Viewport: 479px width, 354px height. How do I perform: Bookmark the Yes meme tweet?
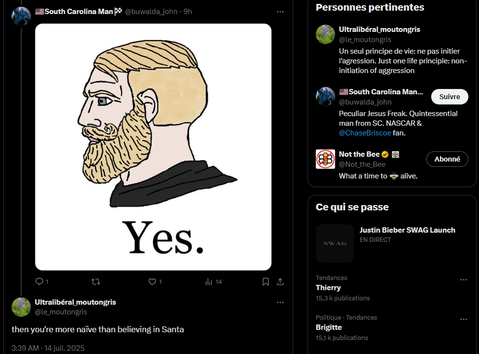point(266,281)
